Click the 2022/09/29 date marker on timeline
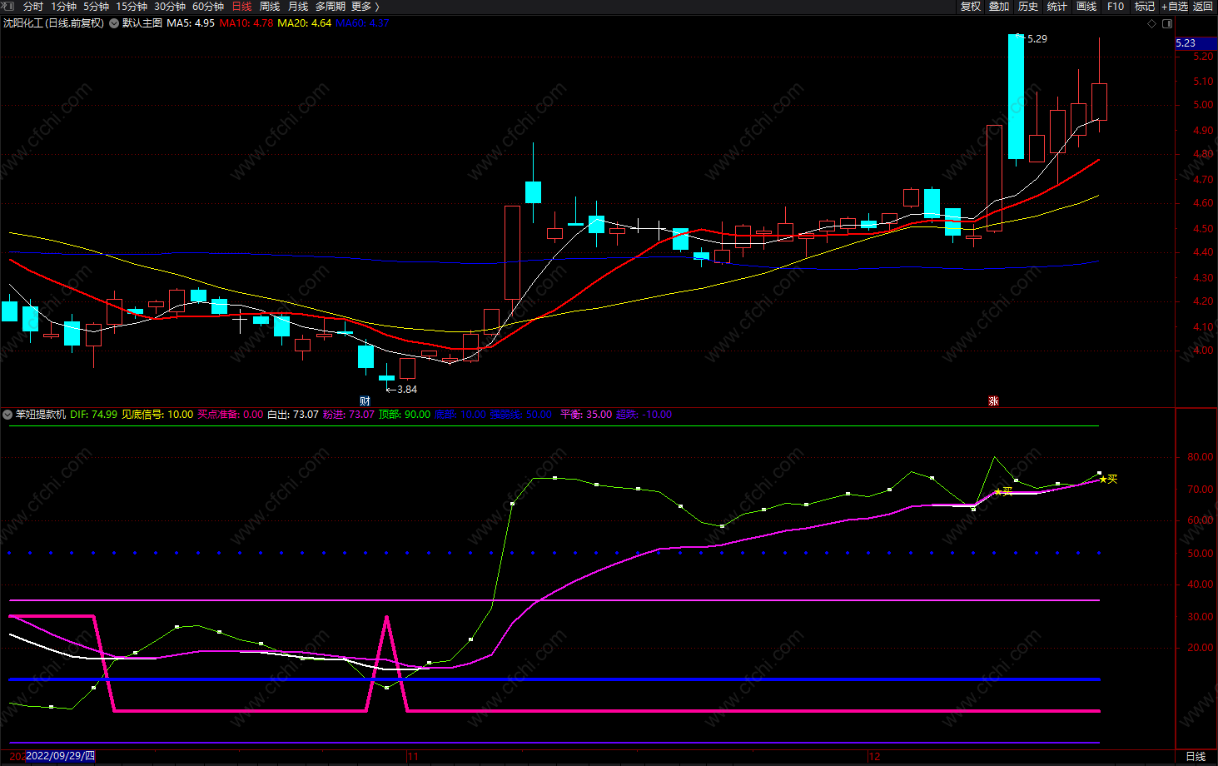 (x=60, y=756)
